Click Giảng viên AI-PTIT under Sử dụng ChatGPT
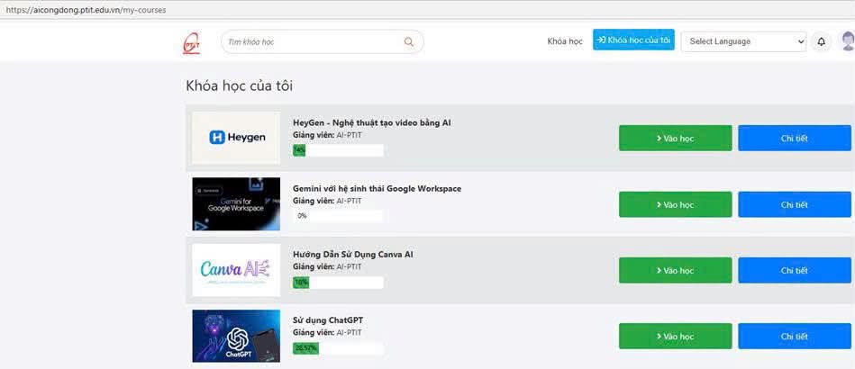This screenshot has height=369, width=855. pos(327,332)
